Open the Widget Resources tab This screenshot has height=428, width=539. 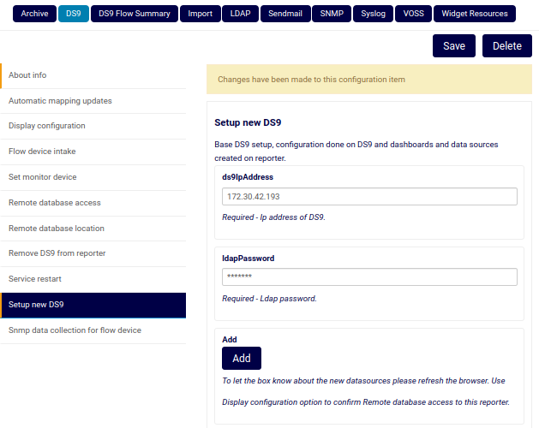pyautogui.click(x=475, y=14)
